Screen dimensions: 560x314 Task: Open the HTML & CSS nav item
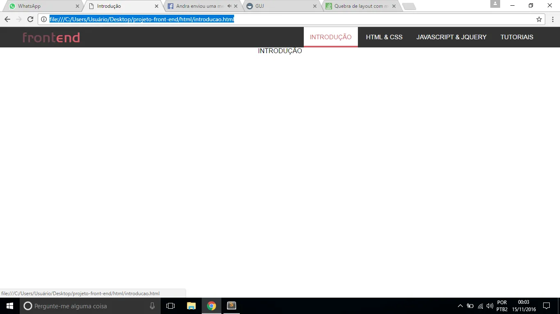point(384,37)
